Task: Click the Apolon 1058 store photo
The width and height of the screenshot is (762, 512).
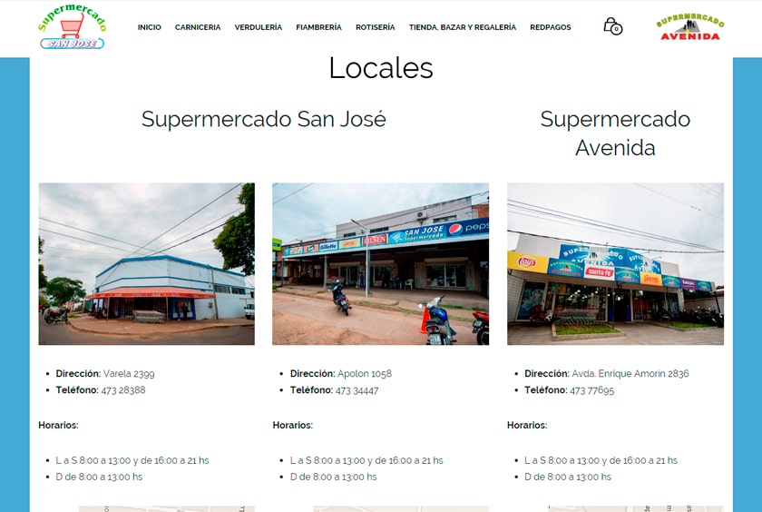Action: coord(380,264)
